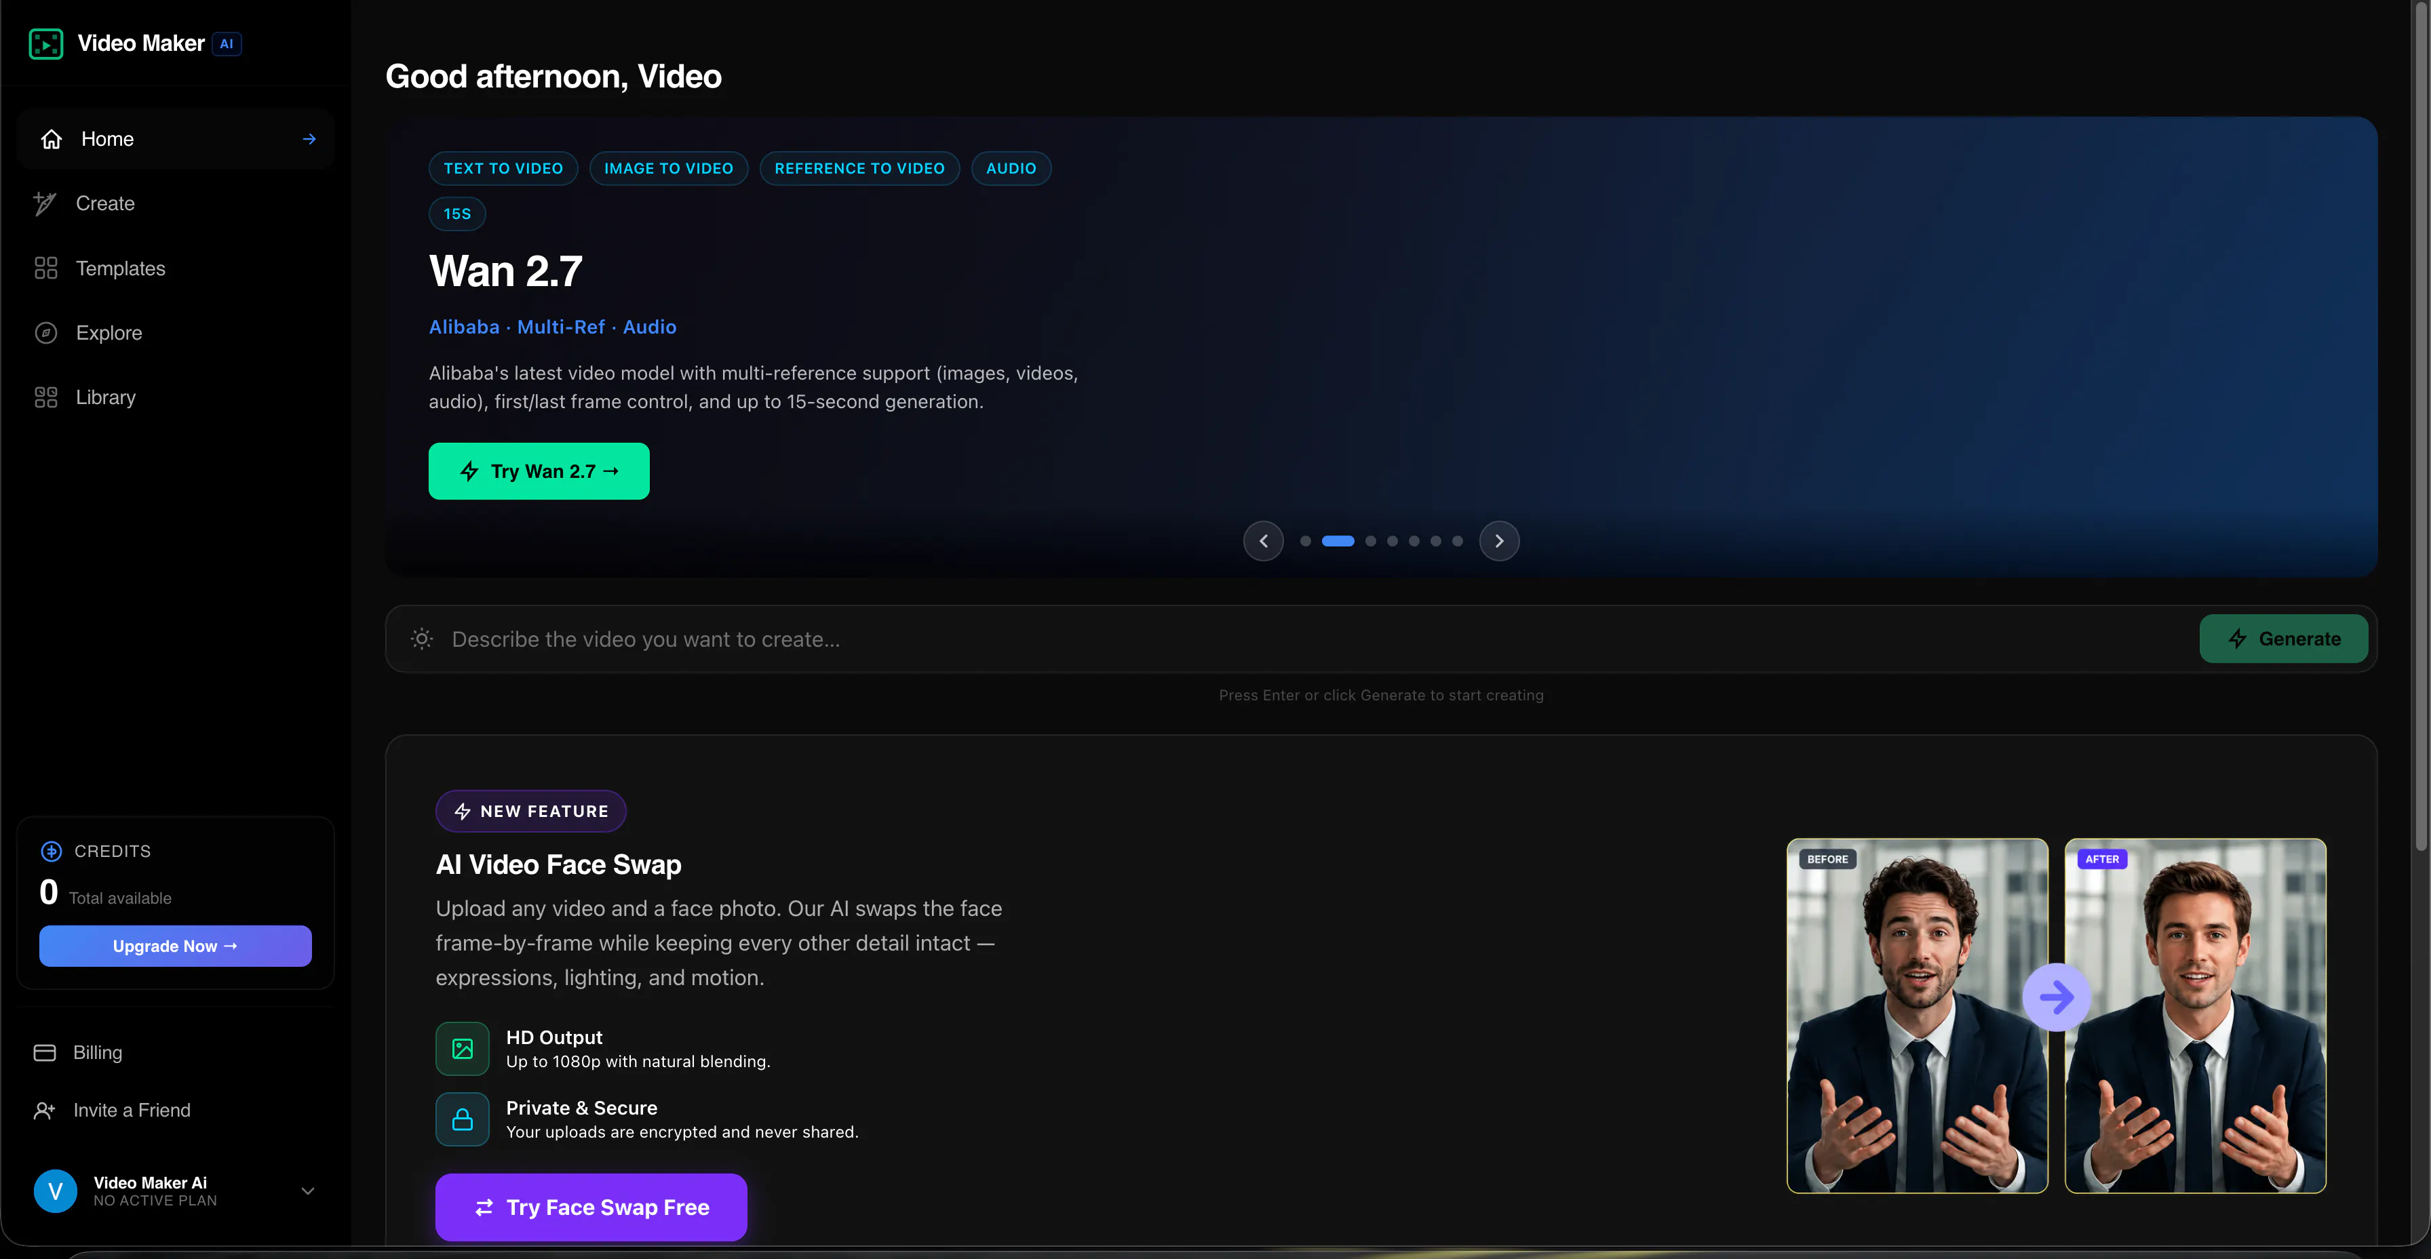The height and width of the screenshot is (1259, 2431).
Task: Click the Create wand icon
Action: 45,203
